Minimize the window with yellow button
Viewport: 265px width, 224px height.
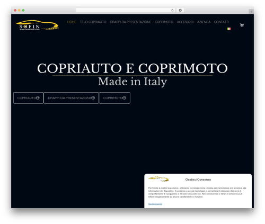[x=19, y=10]
